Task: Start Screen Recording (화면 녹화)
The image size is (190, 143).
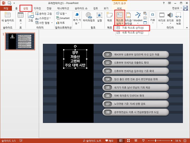Action: [x=178, y=18]
